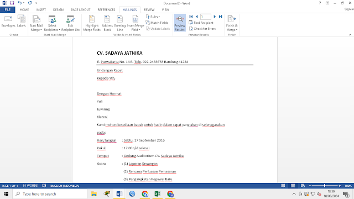Open Edit Recipient List
This screenshot has height=199, width=354.
(70, 23)
